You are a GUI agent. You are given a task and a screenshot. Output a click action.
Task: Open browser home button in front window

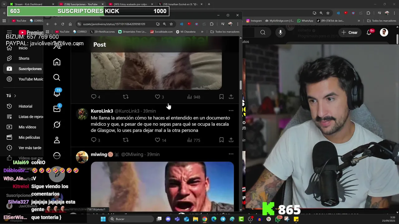(x=70, y=24)
